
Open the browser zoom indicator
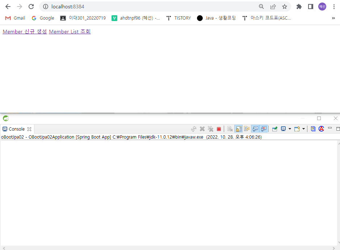point(261,7)
